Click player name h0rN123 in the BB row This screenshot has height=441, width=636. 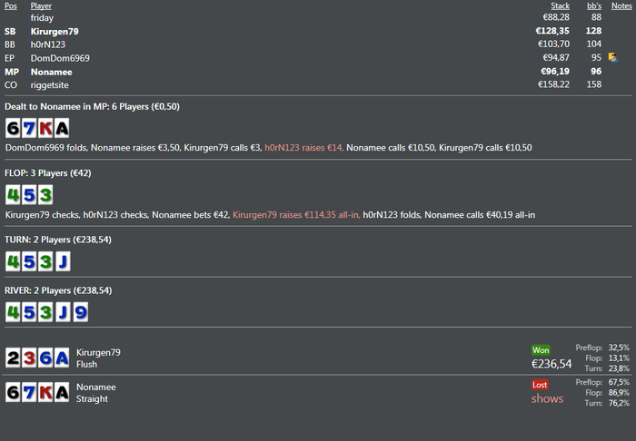click(x=48, y=44)
